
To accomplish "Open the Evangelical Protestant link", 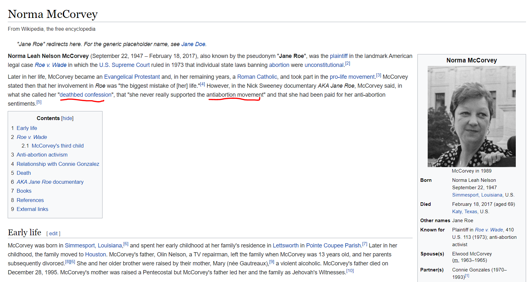I will (x=132, y=77).
